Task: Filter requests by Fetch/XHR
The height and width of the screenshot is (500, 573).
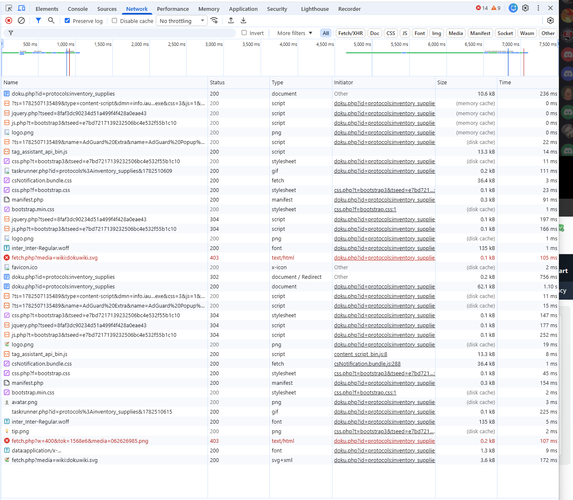Action: (350, 33)
